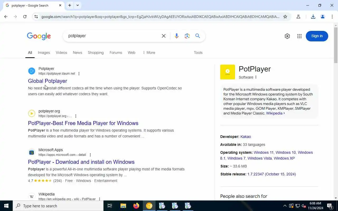Open the search Tools options

coord(198,52)
